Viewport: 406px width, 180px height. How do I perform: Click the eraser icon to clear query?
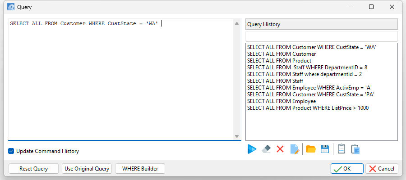coord(266,149)
